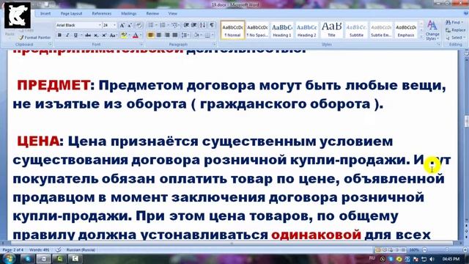Switch to the Mailings tab
Screen dimensions: 469x264
(x=129, y=13)
